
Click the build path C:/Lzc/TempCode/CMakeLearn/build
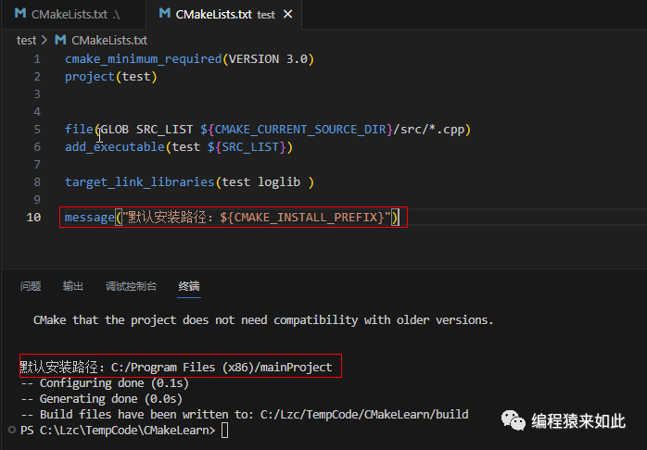pyautogui.click(x=364, y=415)
